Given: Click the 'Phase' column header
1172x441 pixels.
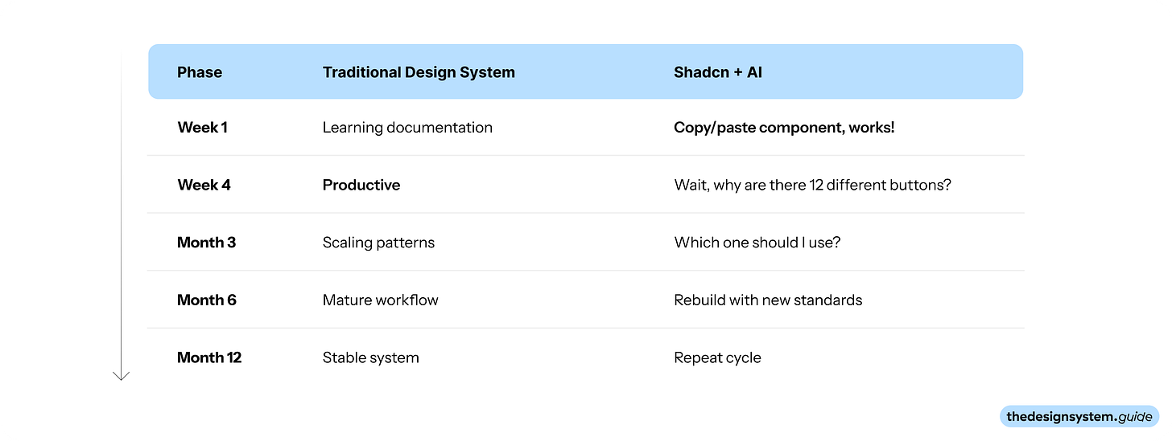Looking at the screenshot, I should [x=200, y=72].
